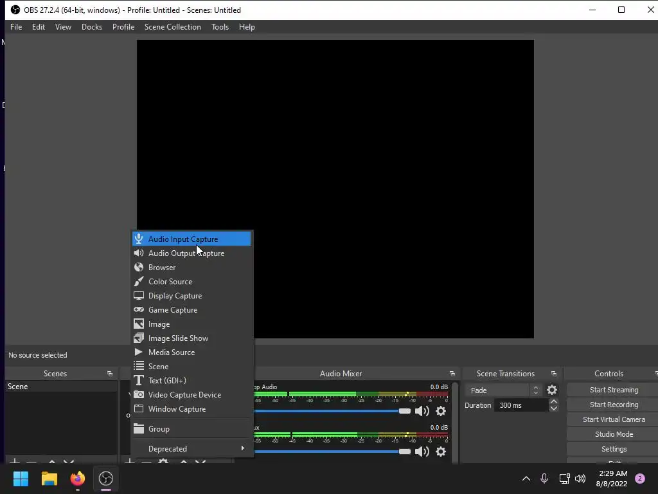Mute the Mic/Aux speaker icon
Viewport: 658px width, 494px height.
[x=422, y=452]
